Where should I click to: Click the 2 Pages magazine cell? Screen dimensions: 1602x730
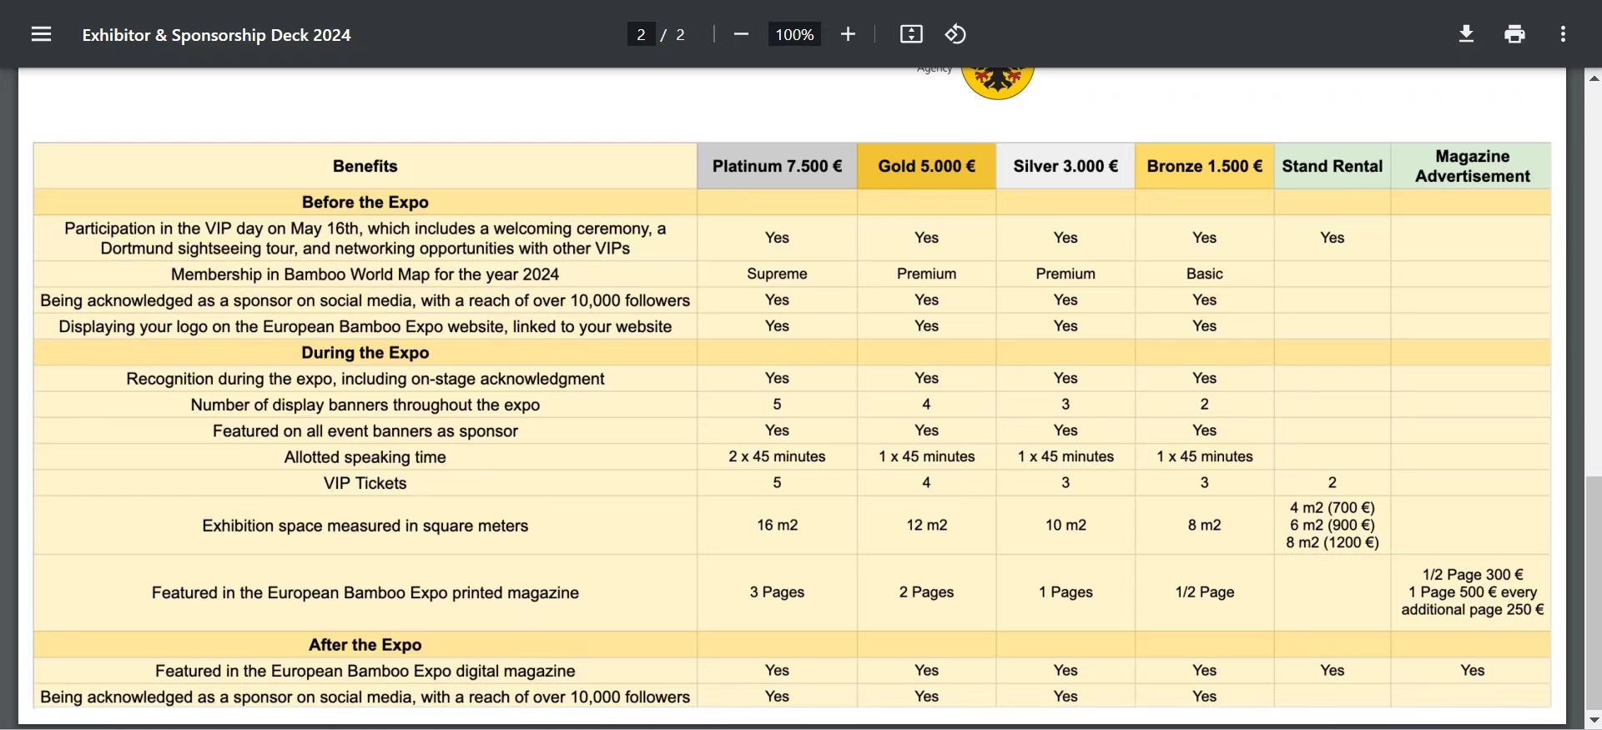[x=926, y=592]
